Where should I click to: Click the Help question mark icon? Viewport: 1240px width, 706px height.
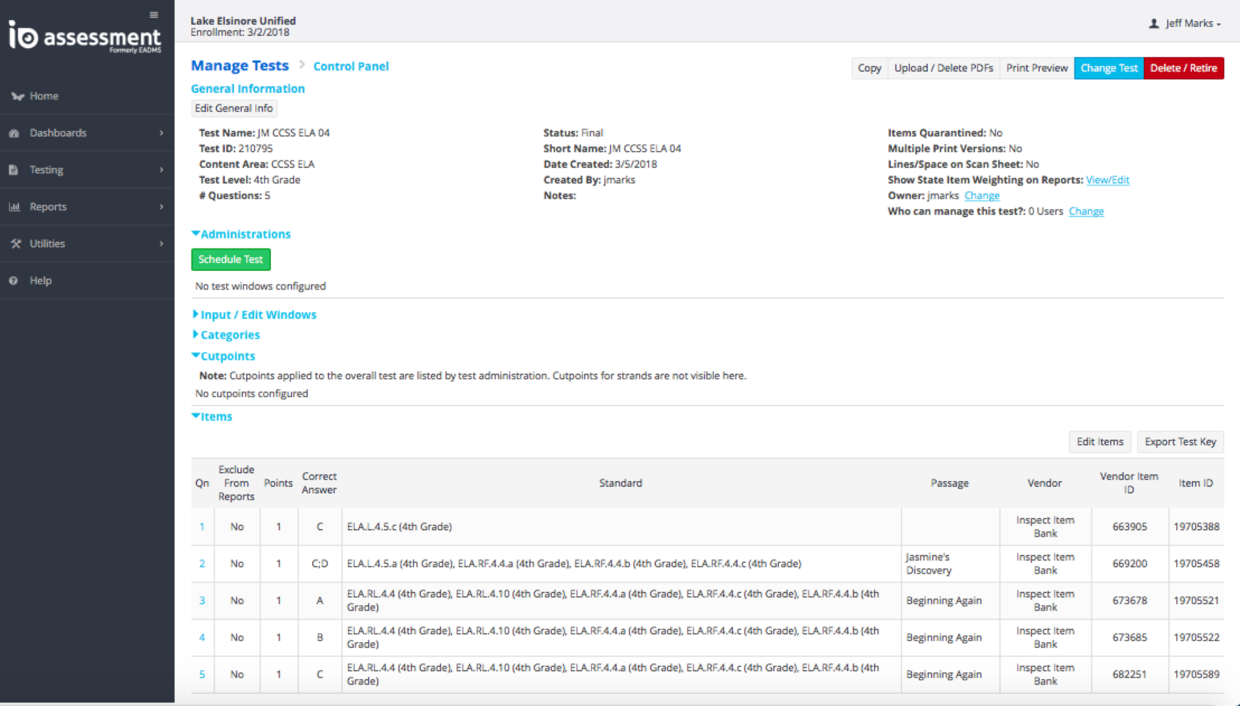[13, 281]
